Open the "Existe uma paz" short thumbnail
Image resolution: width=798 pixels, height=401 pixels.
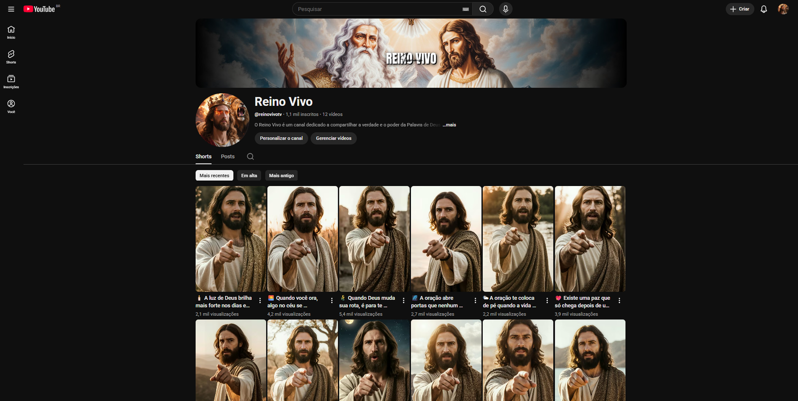coord(590,239)
